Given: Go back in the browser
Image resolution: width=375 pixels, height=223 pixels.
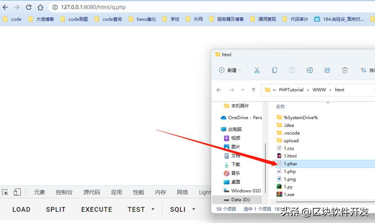Looking at the screenshot, I should [5, 7].
